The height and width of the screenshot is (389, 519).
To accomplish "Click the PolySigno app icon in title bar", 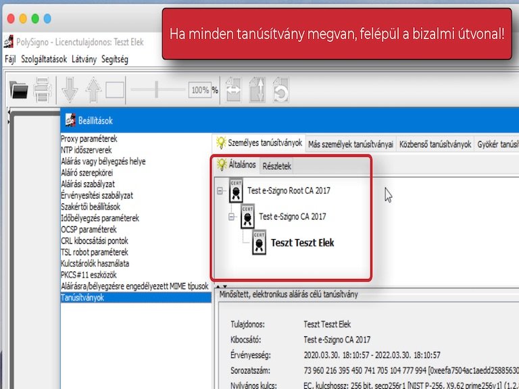I will pyautogui.click(x=9, y=42).
